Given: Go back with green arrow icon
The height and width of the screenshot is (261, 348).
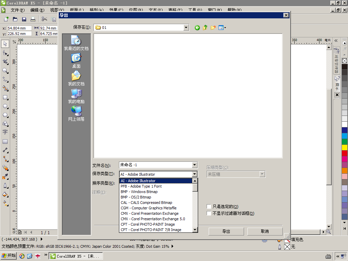Looking at the screenshot, I should [197, 28].
